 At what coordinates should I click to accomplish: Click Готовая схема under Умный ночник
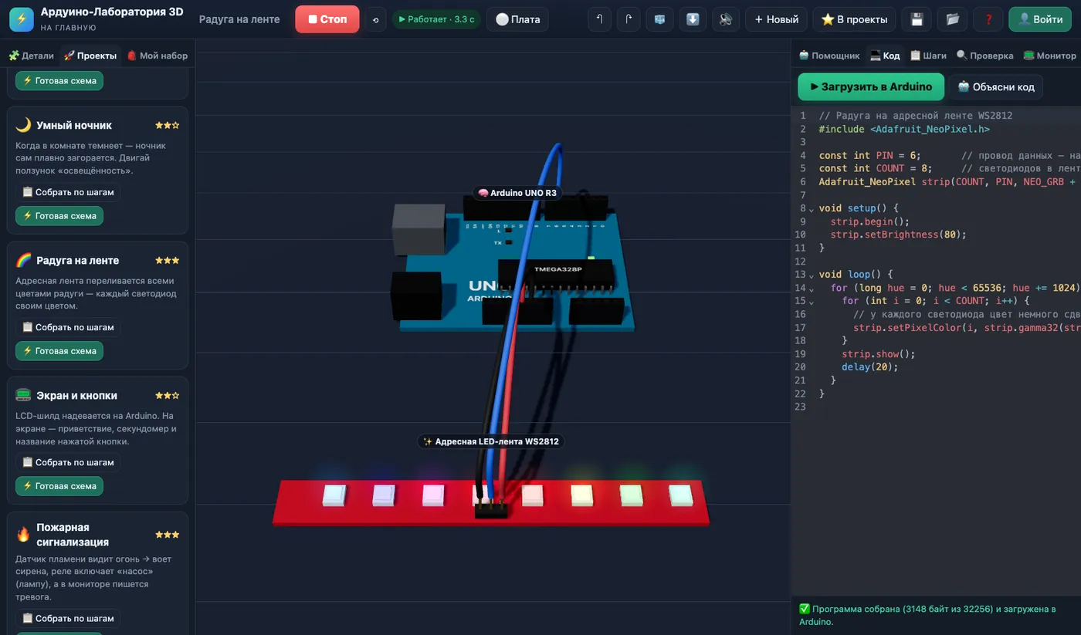point(59,216)
